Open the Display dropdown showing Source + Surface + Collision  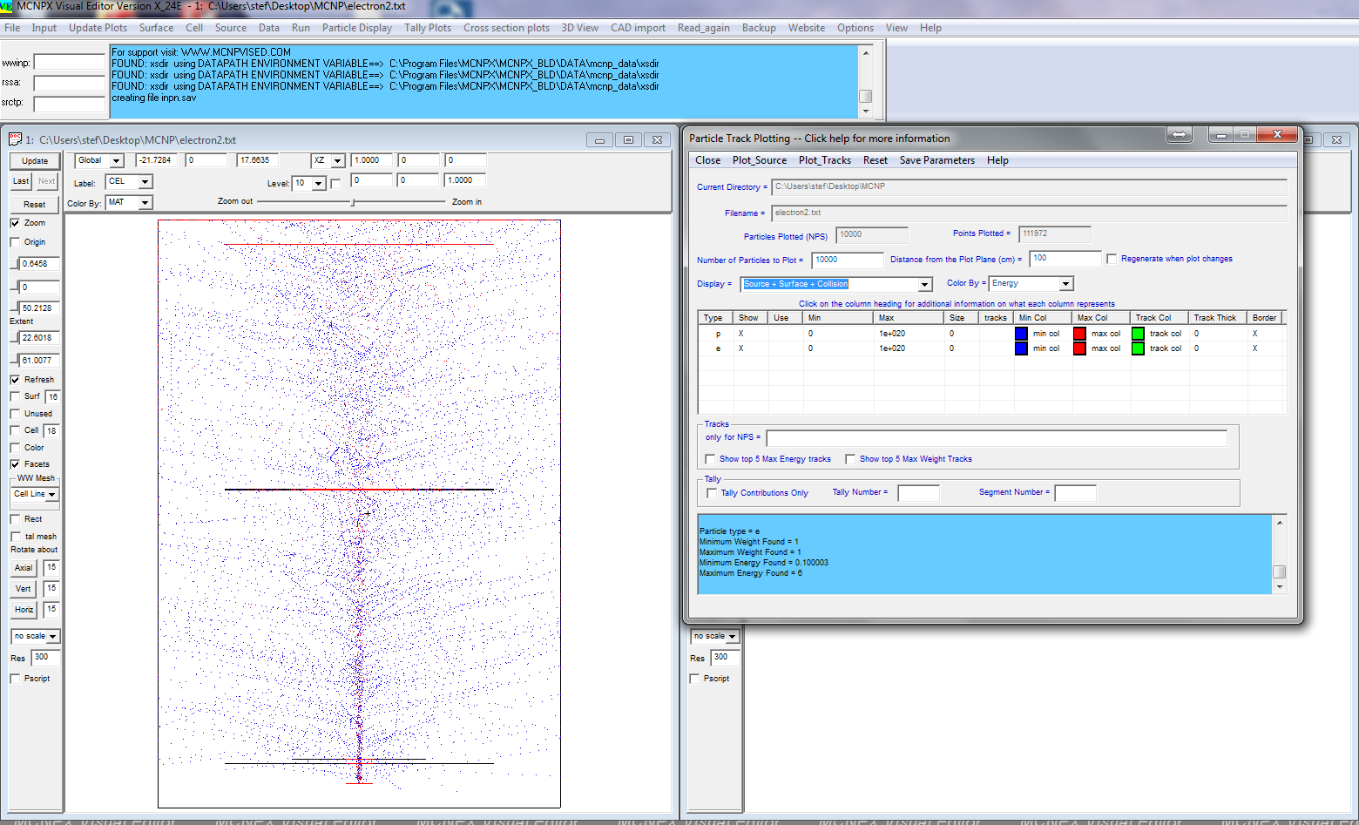click(924, 285)
